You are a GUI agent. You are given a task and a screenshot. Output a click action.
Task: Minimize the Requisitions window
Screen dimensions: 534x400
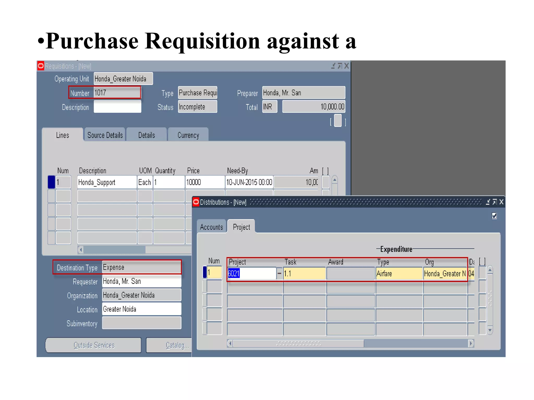tap(333, 66)
